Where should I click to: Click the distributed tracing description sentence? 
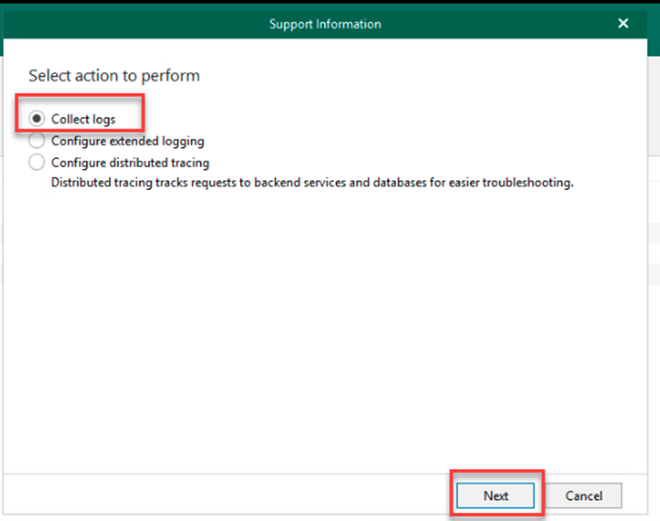(311, 182)
